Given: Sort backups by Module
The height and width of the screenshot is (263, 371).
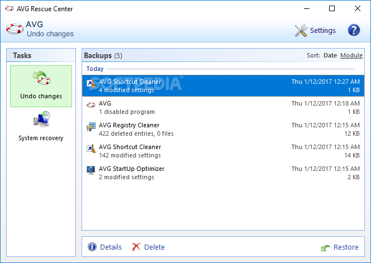Looking at the screenshot, I should (351, 55).
